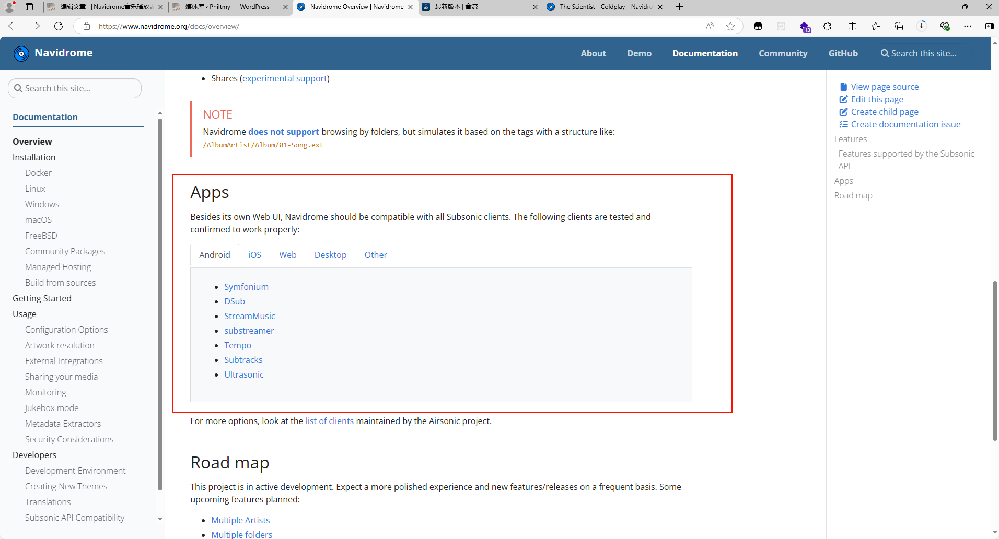Toggle split screen icon in toolbar

[852, 26]
